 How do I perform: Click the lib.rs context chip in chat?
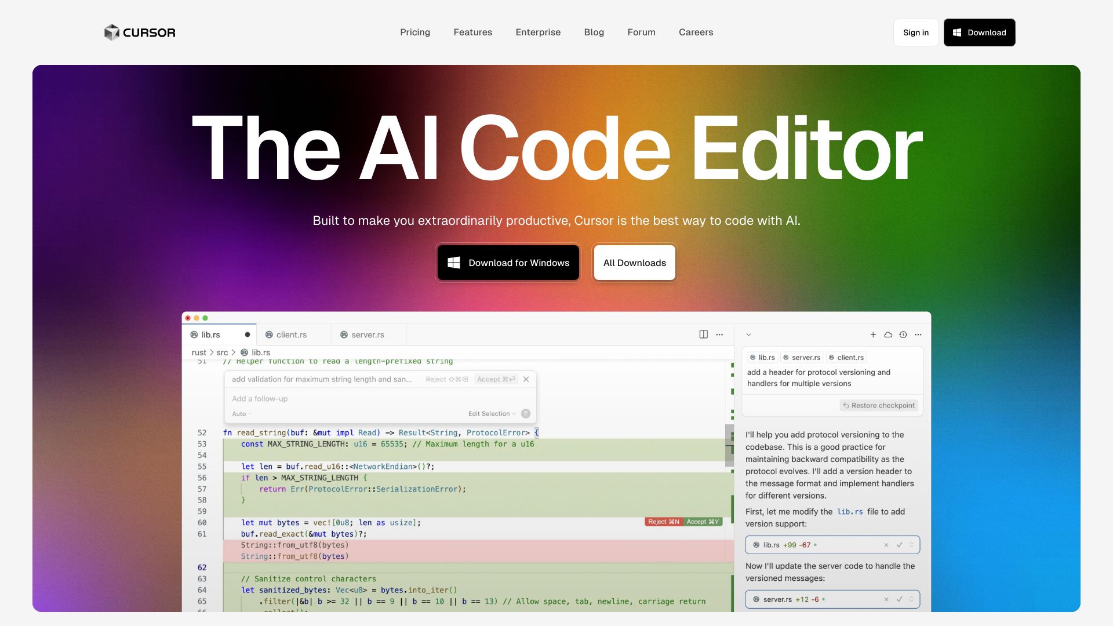point(762,358)
